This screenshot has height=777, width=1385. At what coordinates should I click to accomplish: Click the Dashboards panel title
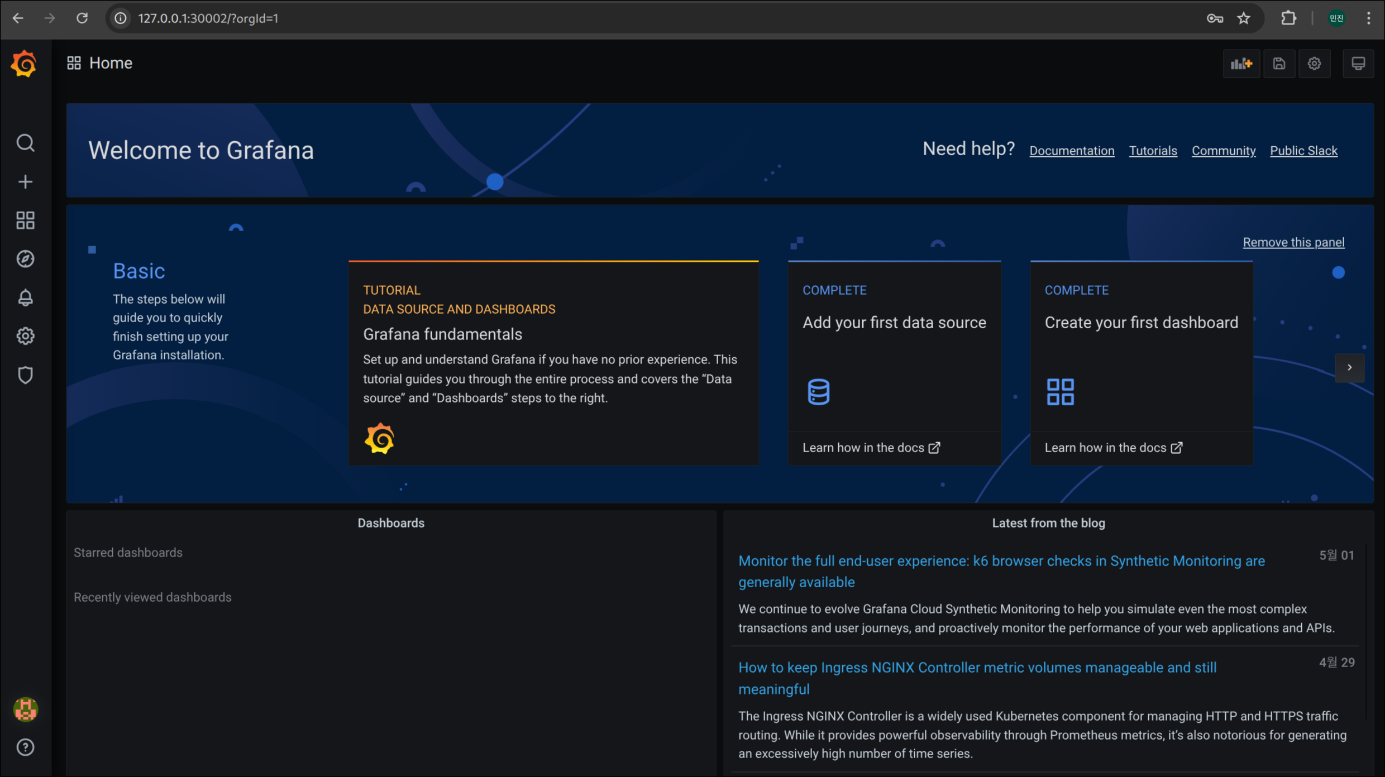tap(391, 523)
